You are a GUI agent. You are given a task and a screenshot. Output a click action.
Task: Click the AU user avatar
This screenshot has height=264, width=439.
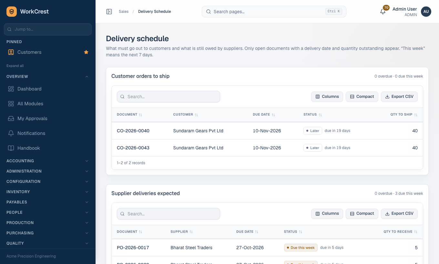click(x=426, y=12)
